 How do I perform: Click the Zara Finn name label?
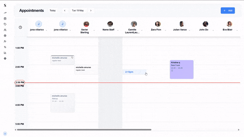pyautogui.click(x=156, y=30)
